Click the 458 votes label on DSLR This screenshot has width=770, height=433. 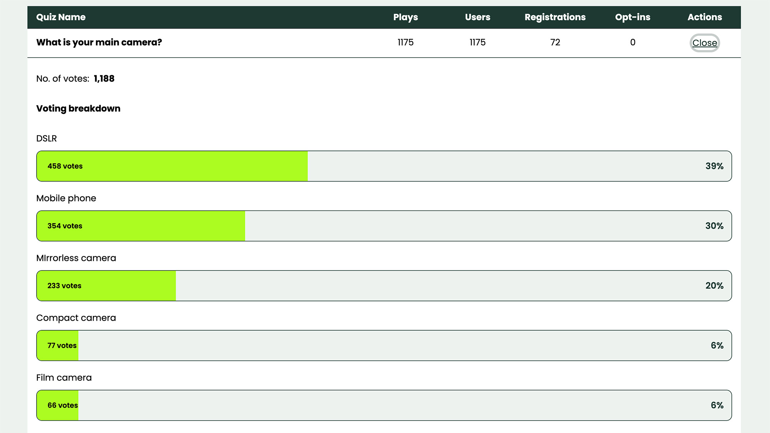click(x=65, y=166)
